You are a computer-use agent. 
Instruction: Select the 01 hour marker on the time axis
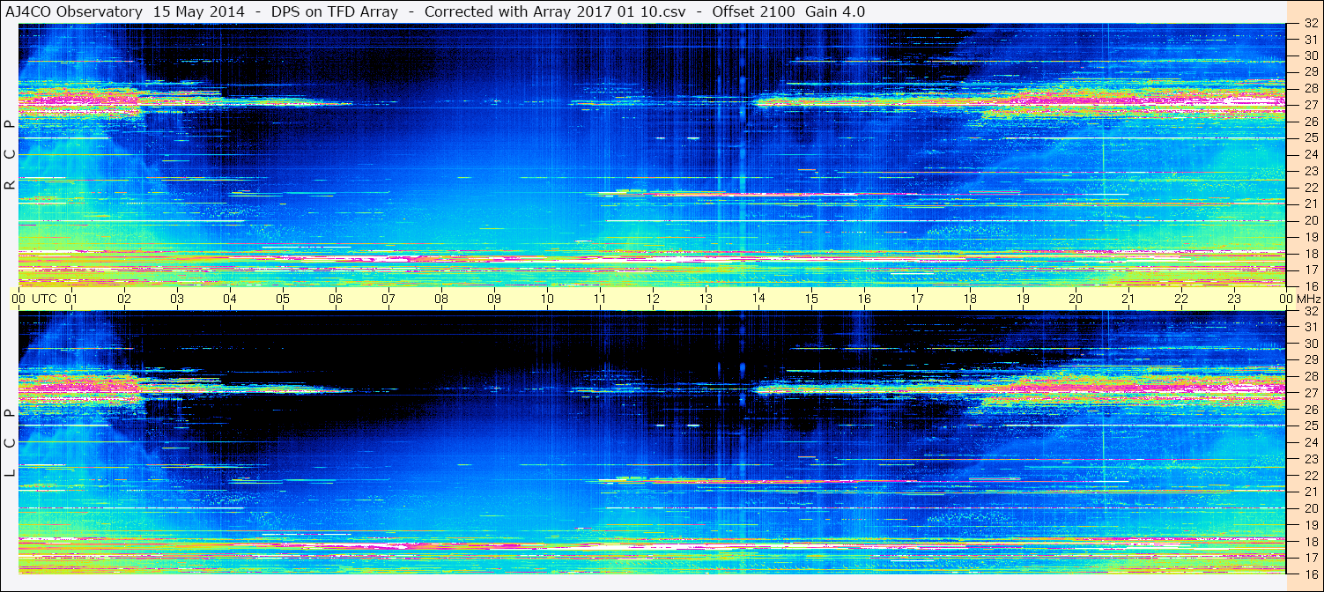tap(71, 299)
